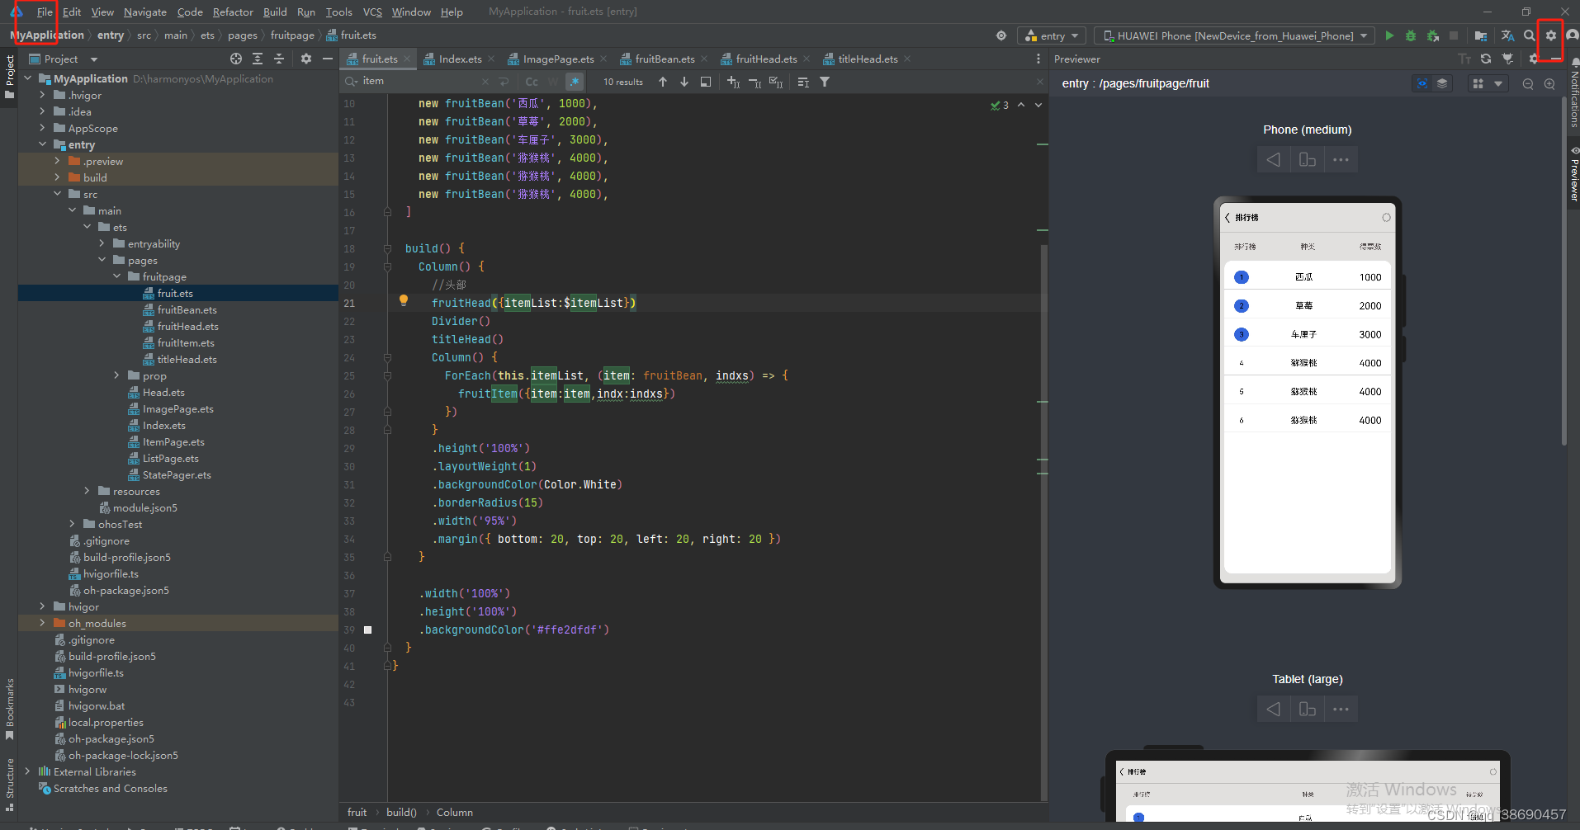The height and width of the screenshot is (830, 1580).
Task: Open Project view selector dropdown arrow
Action: (x=94, y=59)
